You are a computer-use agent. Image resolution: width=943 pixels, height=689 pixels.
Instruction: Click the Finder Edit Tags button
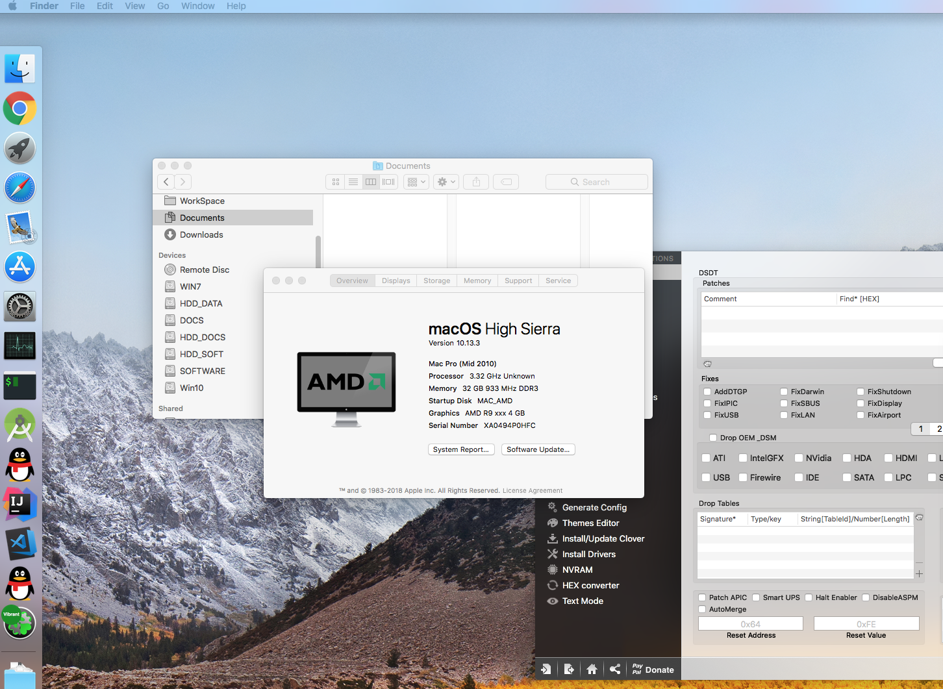[506, 182]
